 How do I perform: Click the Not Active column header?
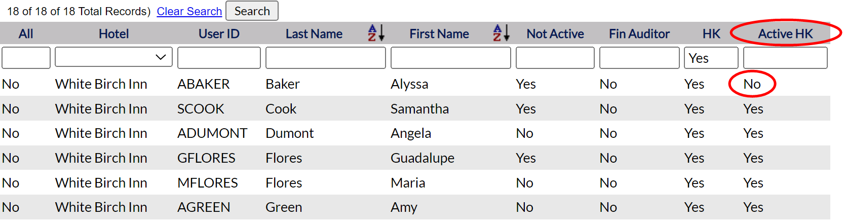[x=555, y=33]
